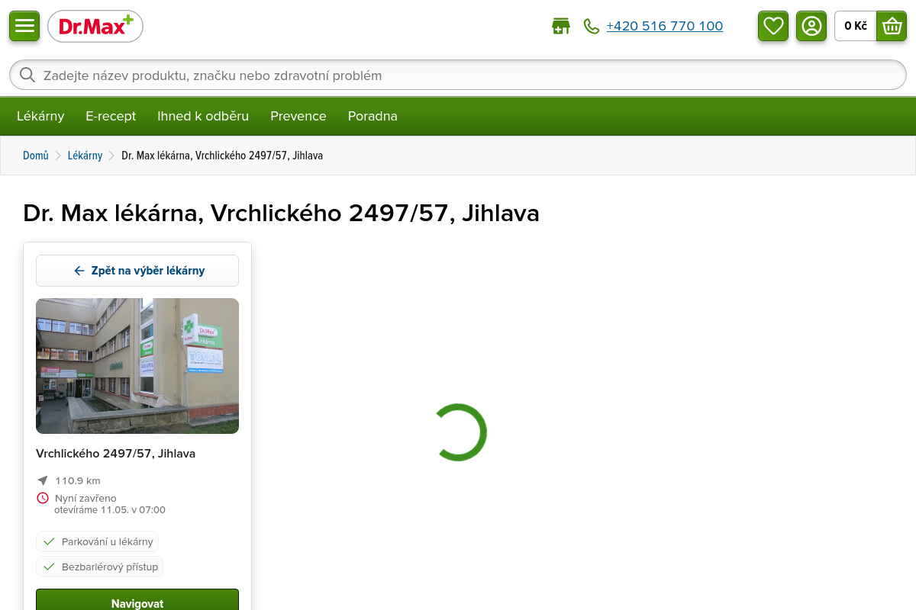The height and width of the screenshot is (610, 916).
Task: Call +420 516 770 100 link
Action: tap(664, 26)
